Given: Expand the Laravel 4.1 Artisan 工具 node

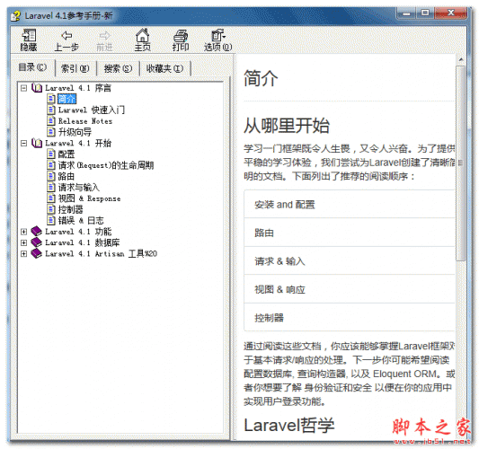Looking at the screenshot, I should point(24,253).
